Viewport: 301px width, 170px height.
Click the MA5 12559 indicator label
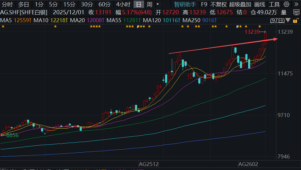point(16,20)
